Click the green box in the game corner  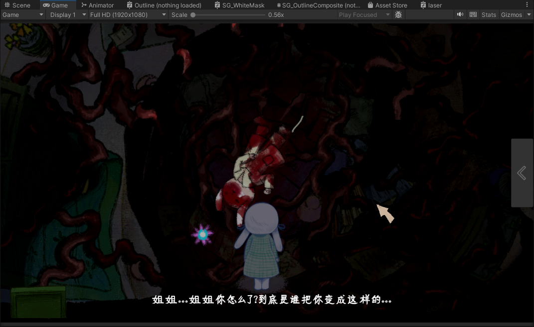tap(38, 302)
